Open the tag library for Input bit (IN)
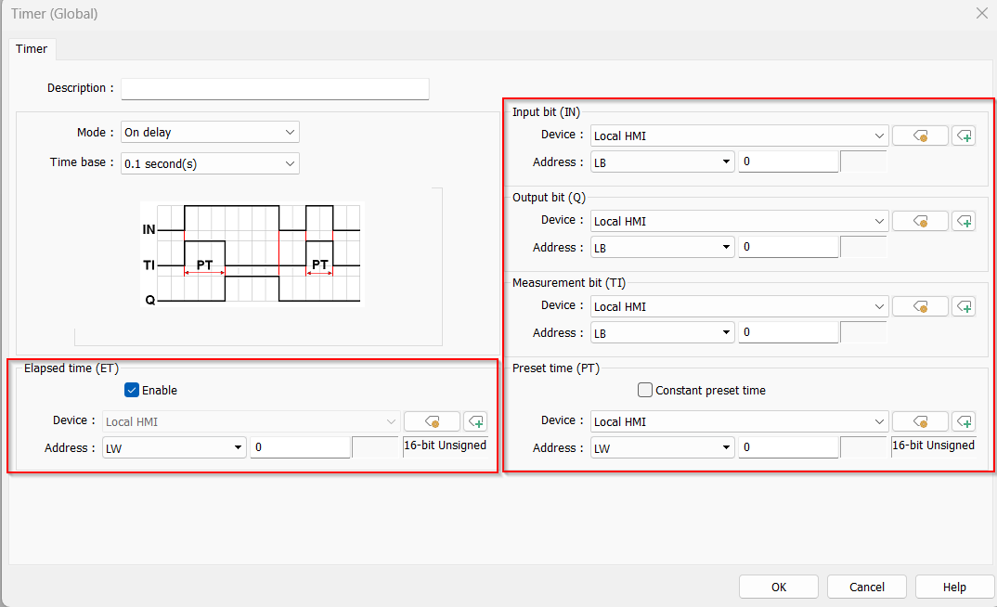Screen dimensions: 997x607 pos(920,136)
